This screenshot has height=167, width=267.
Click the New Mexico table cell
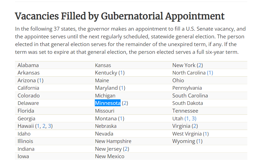[x=110, y=157]
